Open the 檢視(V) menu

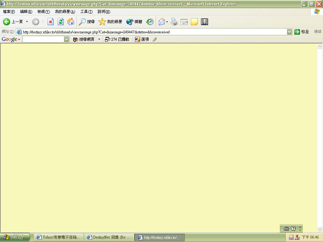(x=44, y=12)
